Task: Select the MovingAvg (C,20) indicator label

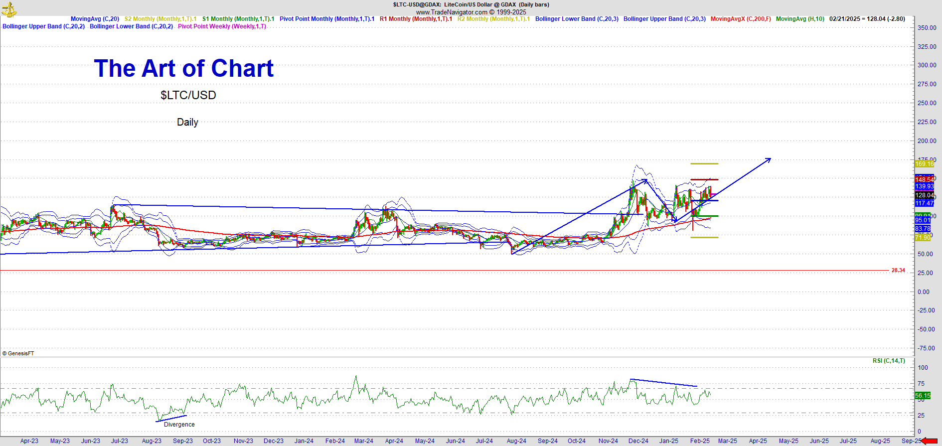Action: (x=95, y=19)
